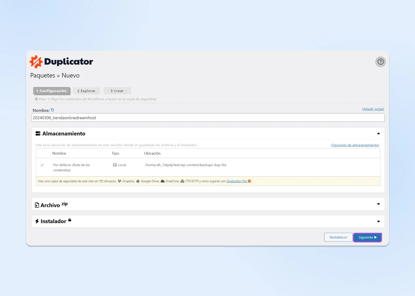Screen dimensions: 415x296
Task: Click the Instalador lightning bolt icon
Action: [x=37, y=221]
